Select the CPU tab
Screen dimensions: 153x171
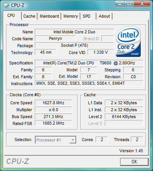pos(13,16)
